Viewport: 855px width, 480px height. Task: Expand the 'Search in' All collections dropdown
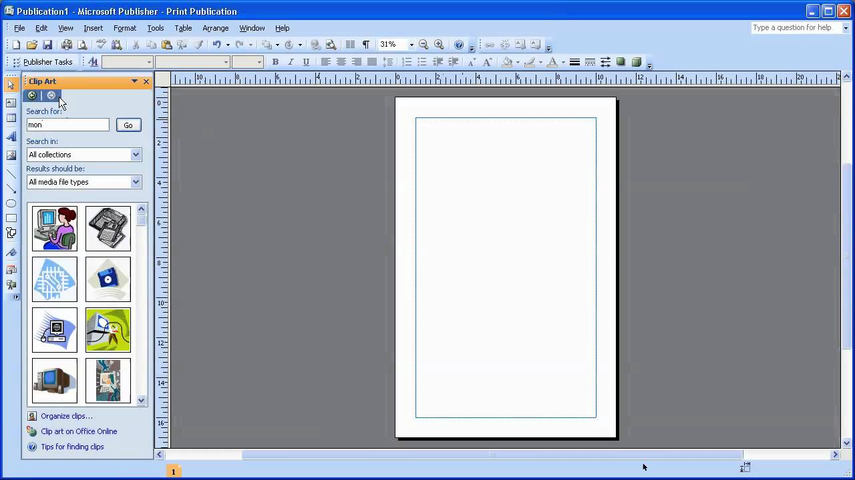[x=136, y=155]
